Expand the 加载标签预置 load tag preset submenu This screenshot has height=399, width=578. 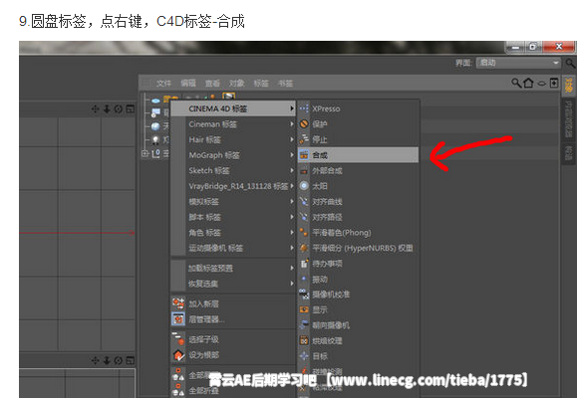click(x=233, y=268)
